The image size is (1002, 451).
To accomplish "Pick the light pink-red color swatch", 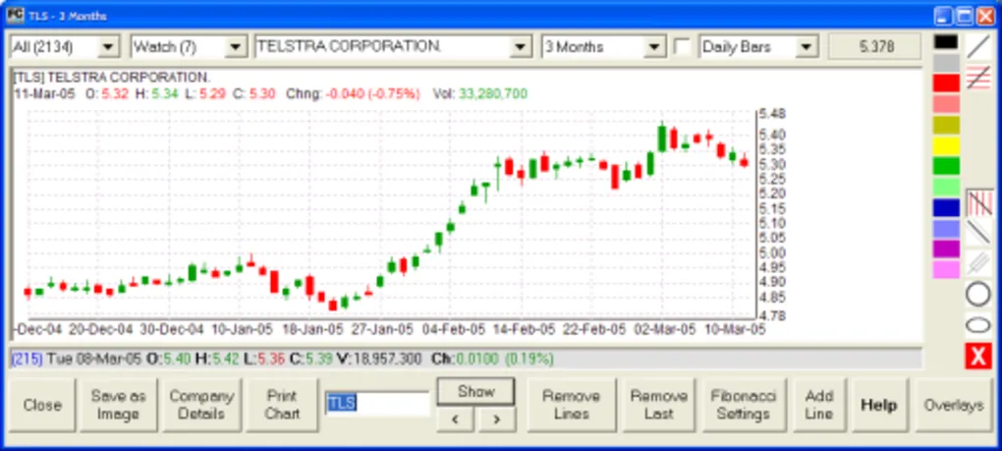I will pyautogui.click(x=946, y=104).
